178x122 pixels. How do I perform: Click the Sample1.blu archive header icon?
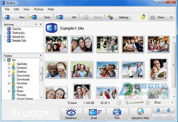tap(52, 28)
